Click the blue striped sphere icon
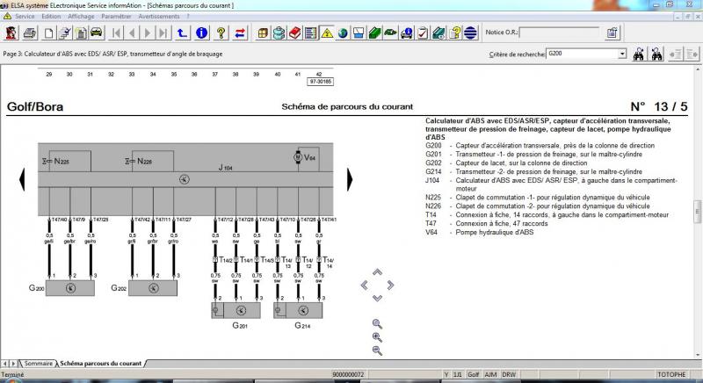The width and height of the screenshot is (703, 383). point(470,33)
